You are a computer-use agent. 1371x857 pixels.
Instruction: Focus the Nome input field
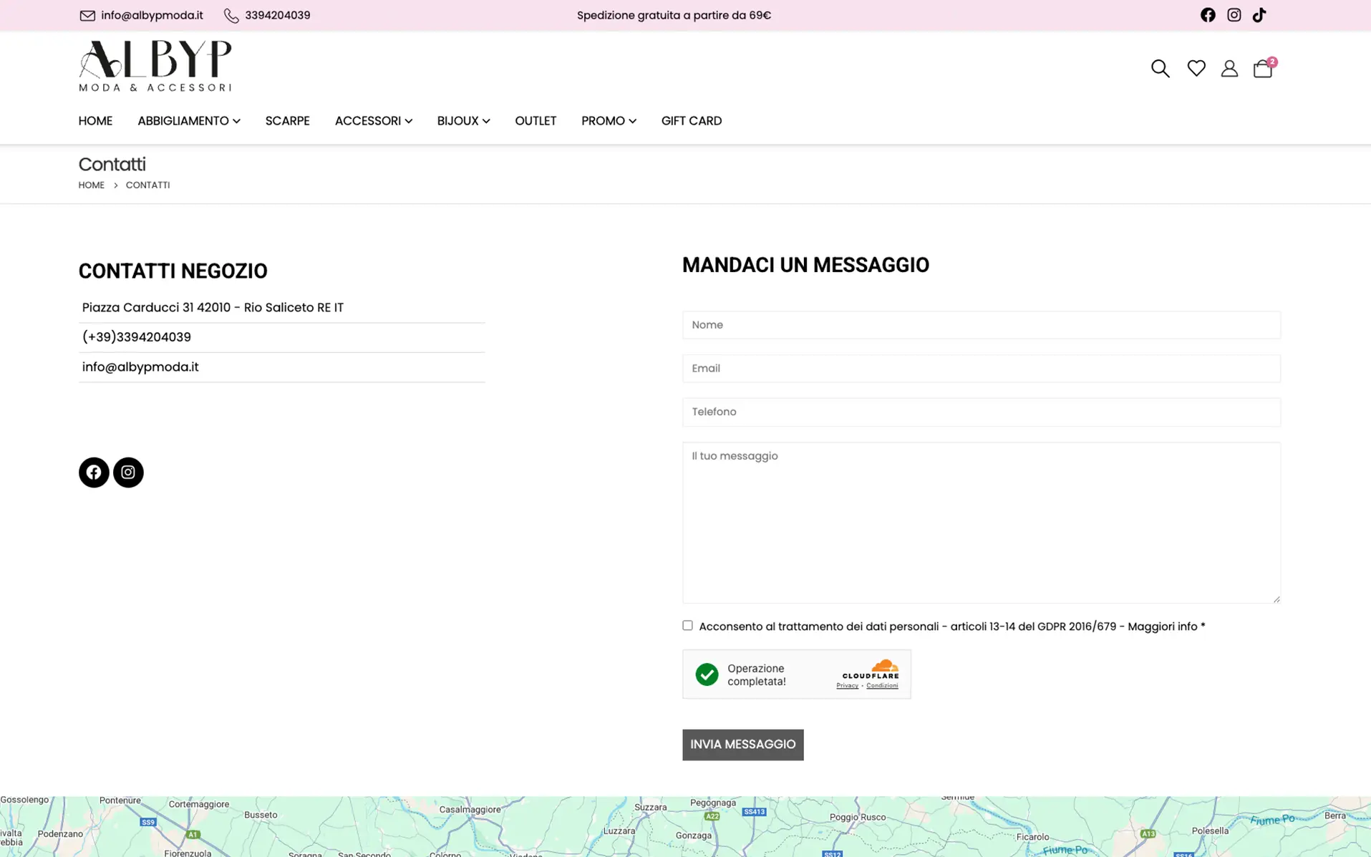(981, 325)
